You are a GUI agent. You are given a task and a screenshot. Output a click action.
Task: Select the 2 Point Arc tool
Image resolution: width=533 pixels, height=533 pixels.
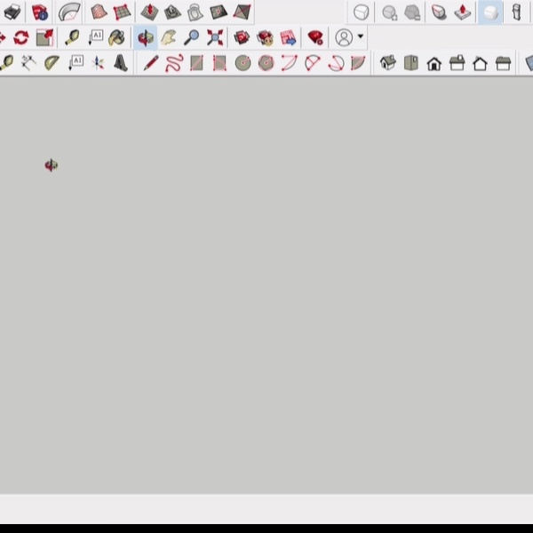313,63
